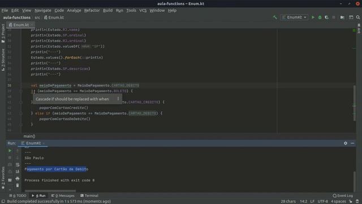Open the Help menu

[x=172, y=10]
